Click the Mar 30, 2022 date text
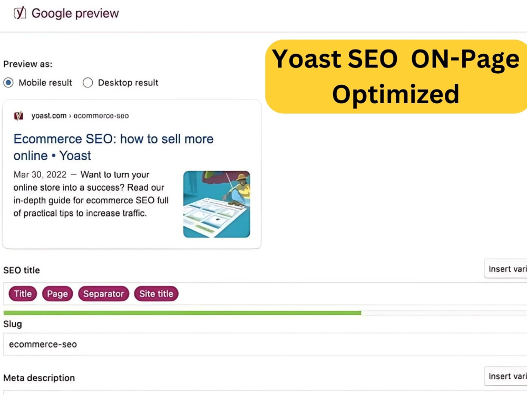Image resolution: width=527 pixels, height=395 pixels. pyautogui.click(x=40, y=175)
